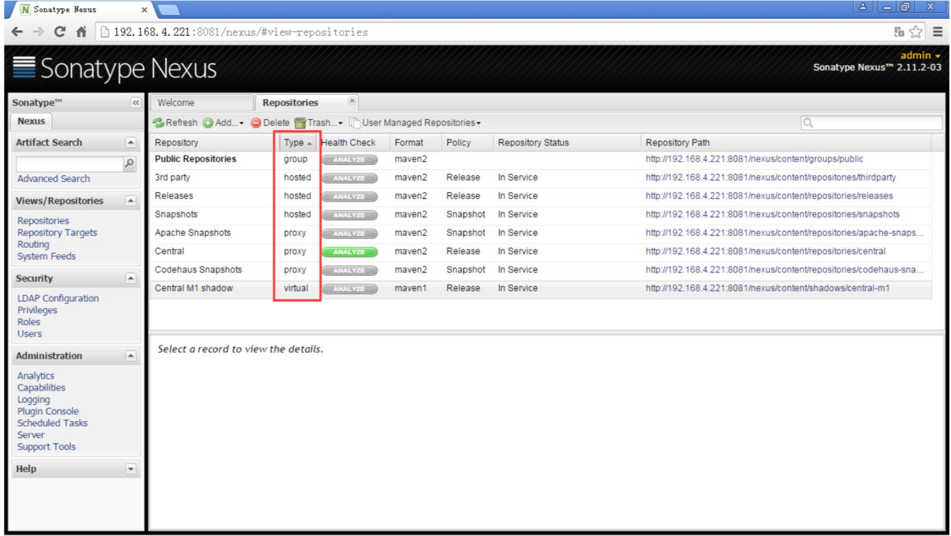Viewport: 951px width, 536px height.
Task: Open the releases repository path link
Action: (769, 196)
